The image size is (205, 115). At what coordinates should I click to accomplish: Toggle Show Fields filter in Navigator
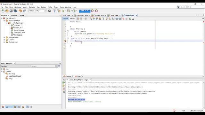pyautogui.click(x=7, y=107)
